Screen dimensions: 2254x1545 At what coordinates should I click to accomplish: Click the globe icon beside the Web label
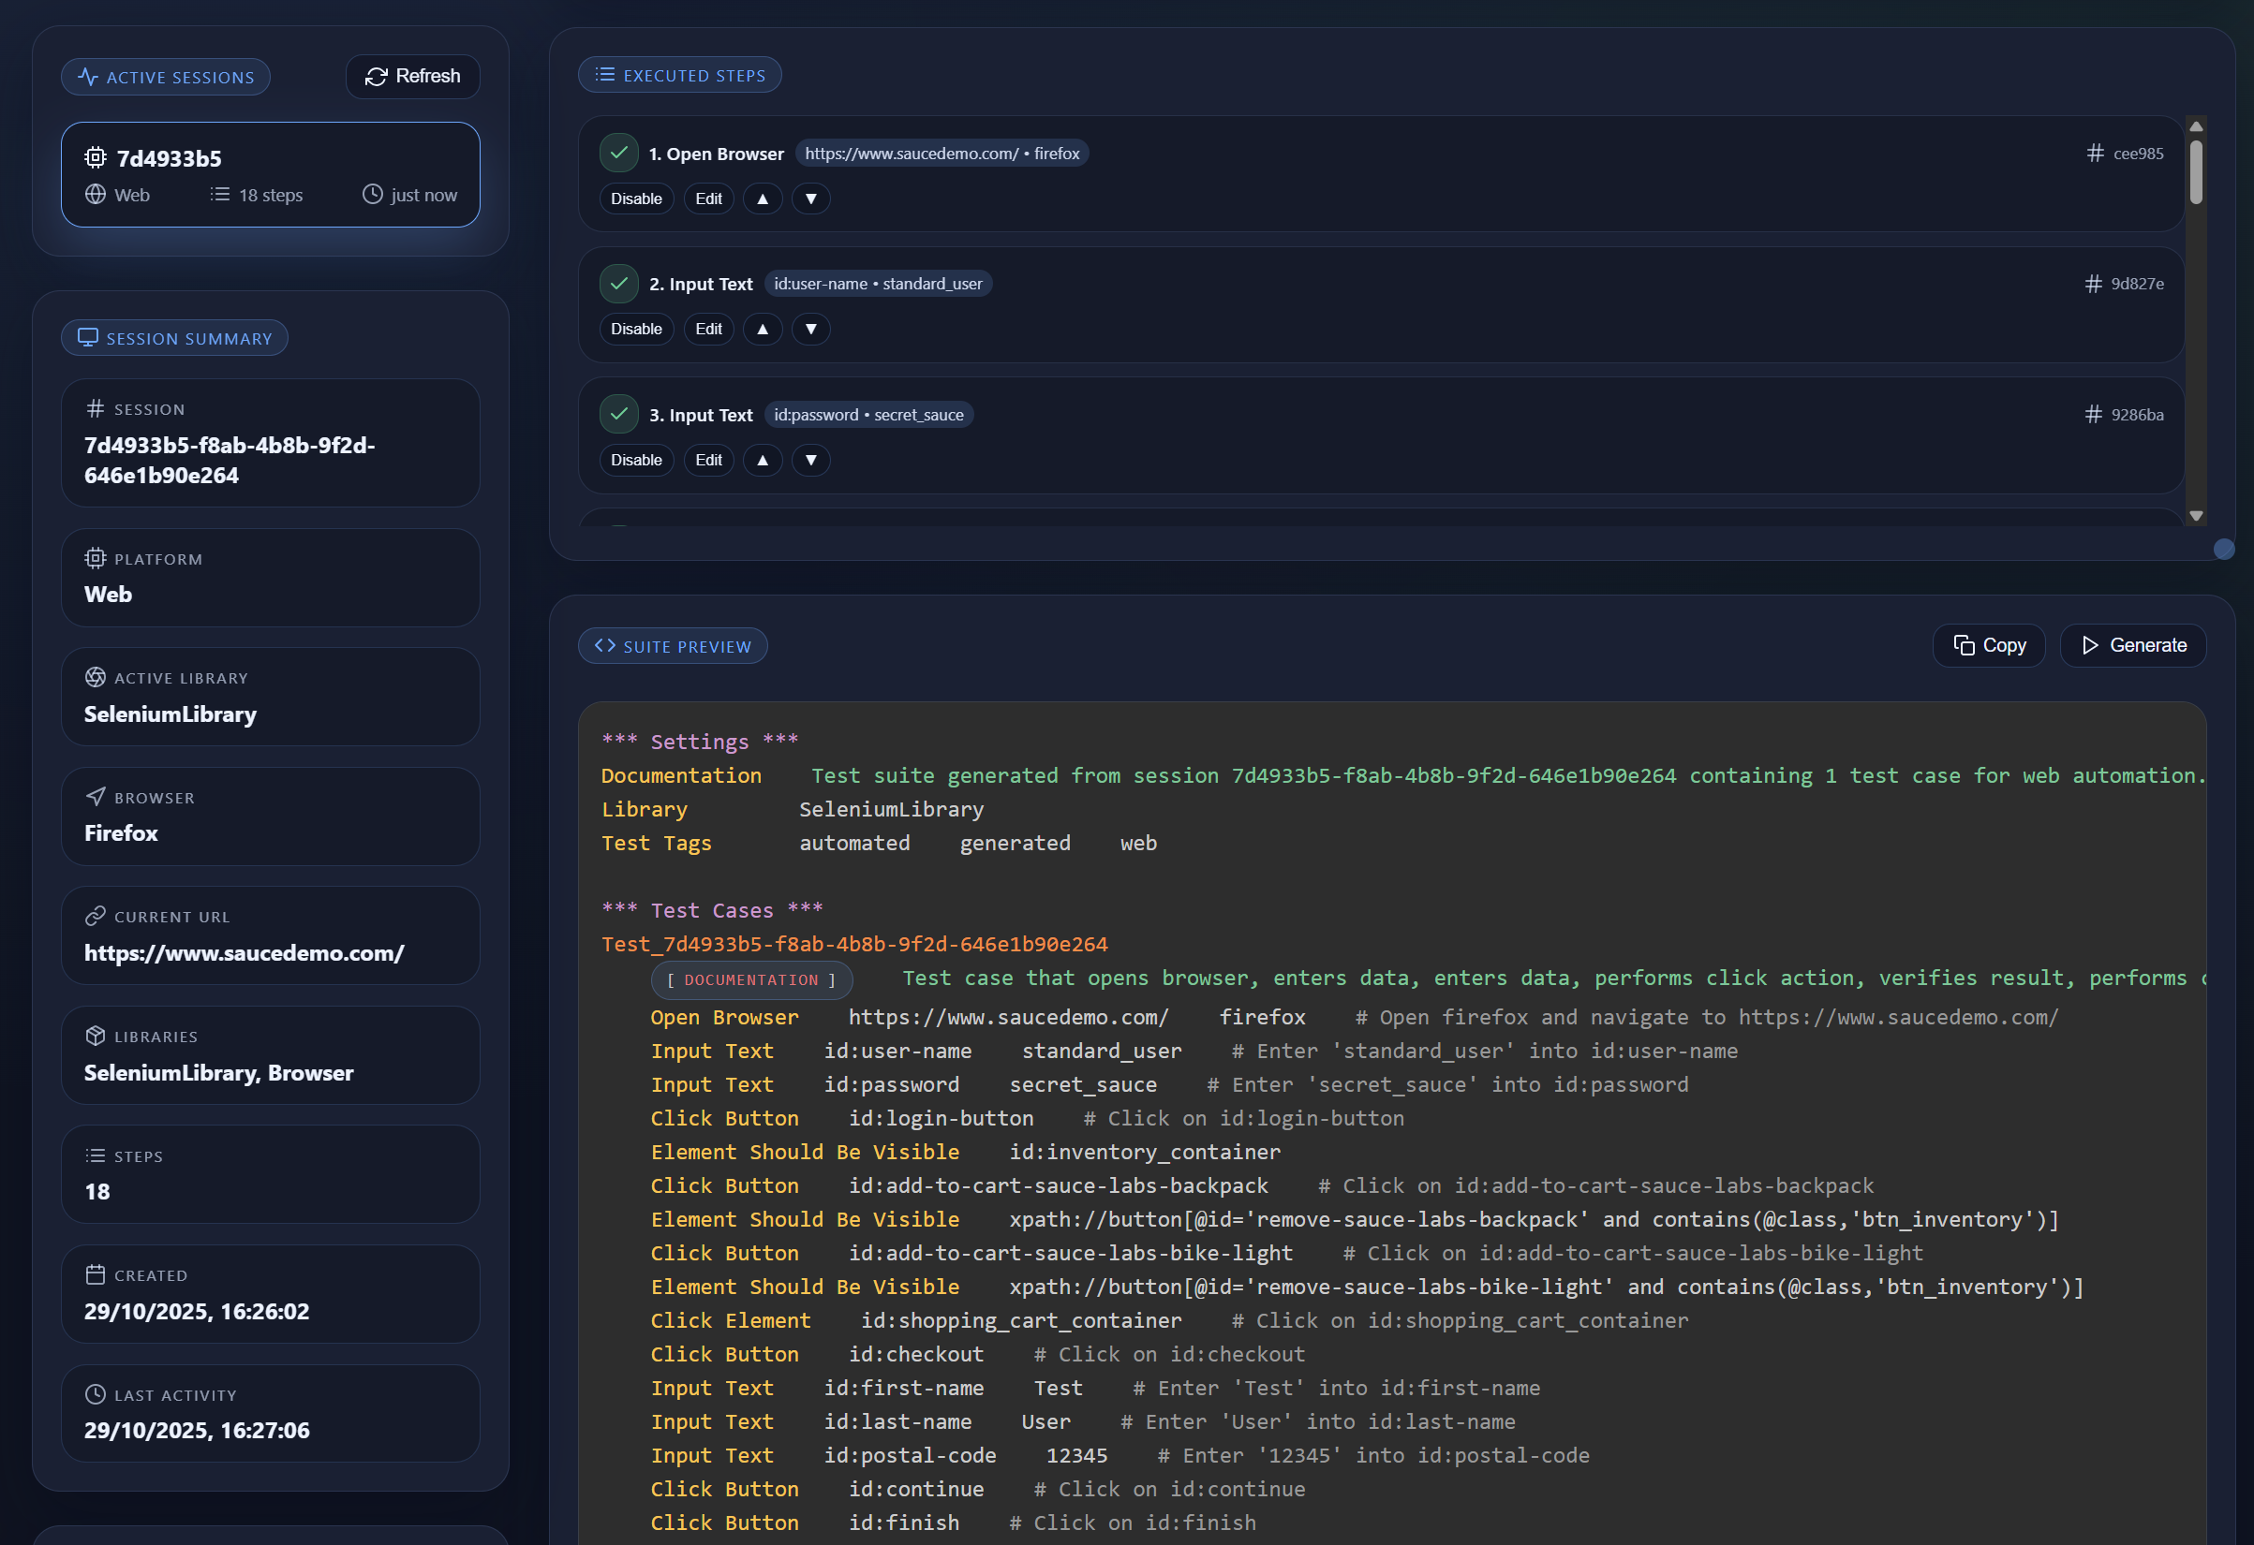(x=96, y=194)
